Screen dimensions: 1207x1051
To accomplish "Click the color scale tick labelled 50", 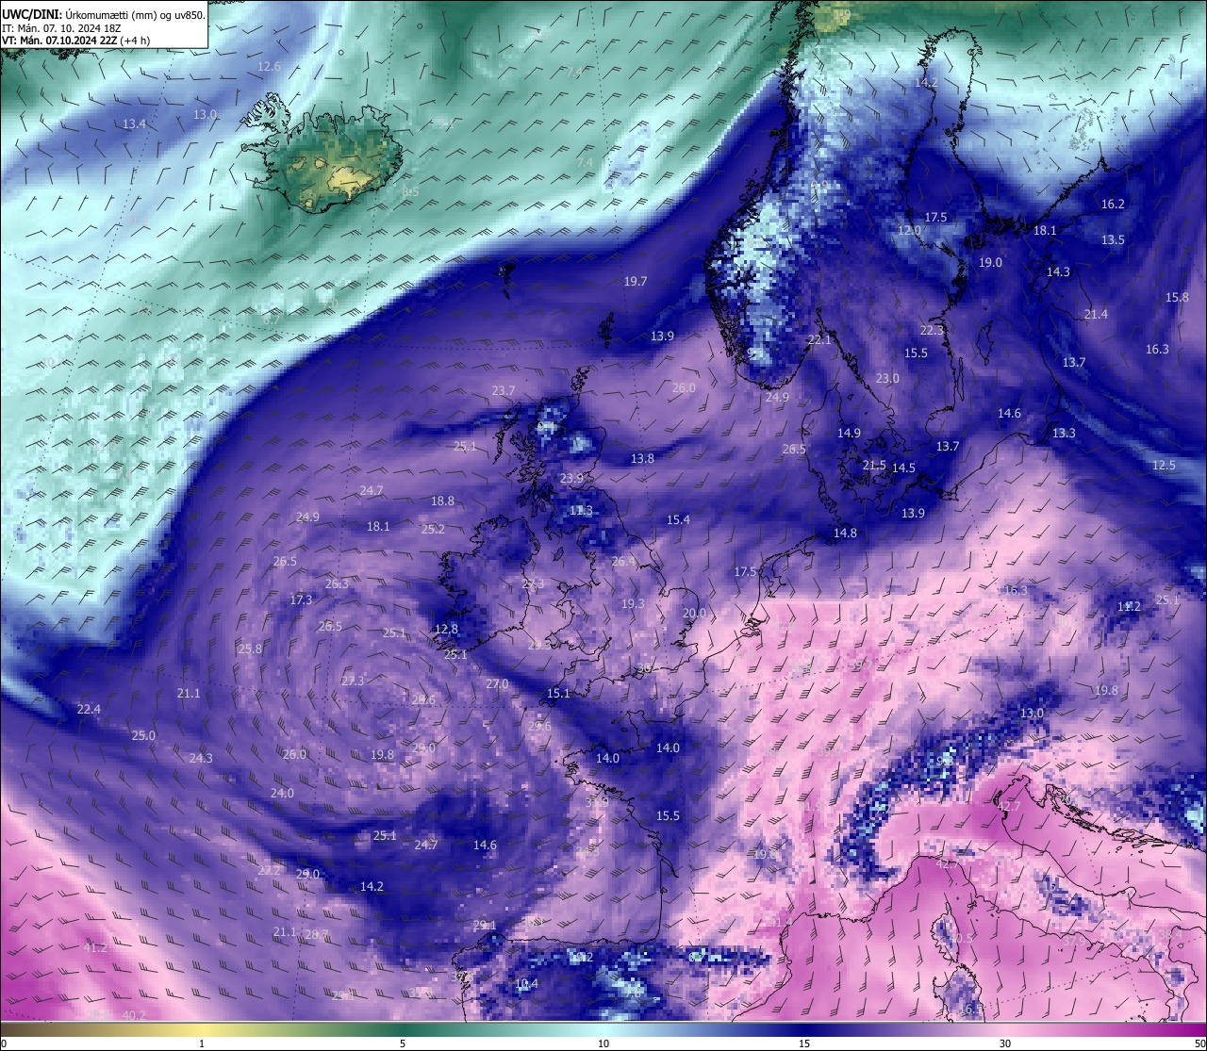I will 1199,1043.
